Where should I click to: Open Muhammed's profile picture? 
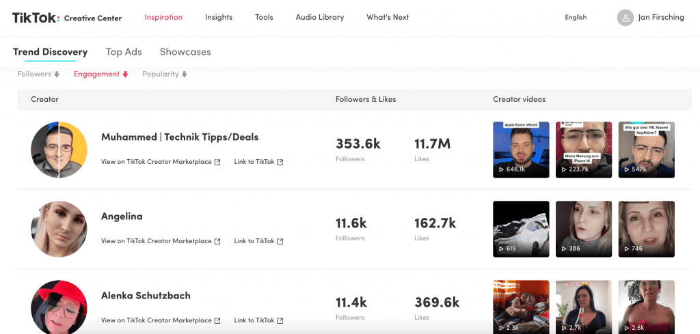pos(59,150)
